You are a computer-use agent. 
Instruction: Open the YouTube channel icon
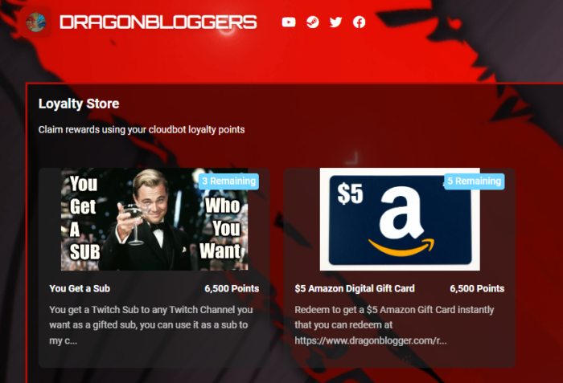click(x=289, y=22)
